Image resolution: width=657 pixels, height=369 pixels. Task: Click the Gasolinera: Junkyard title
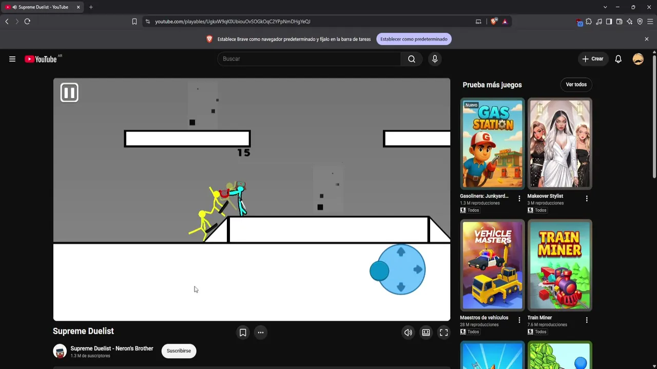point(484,196)
